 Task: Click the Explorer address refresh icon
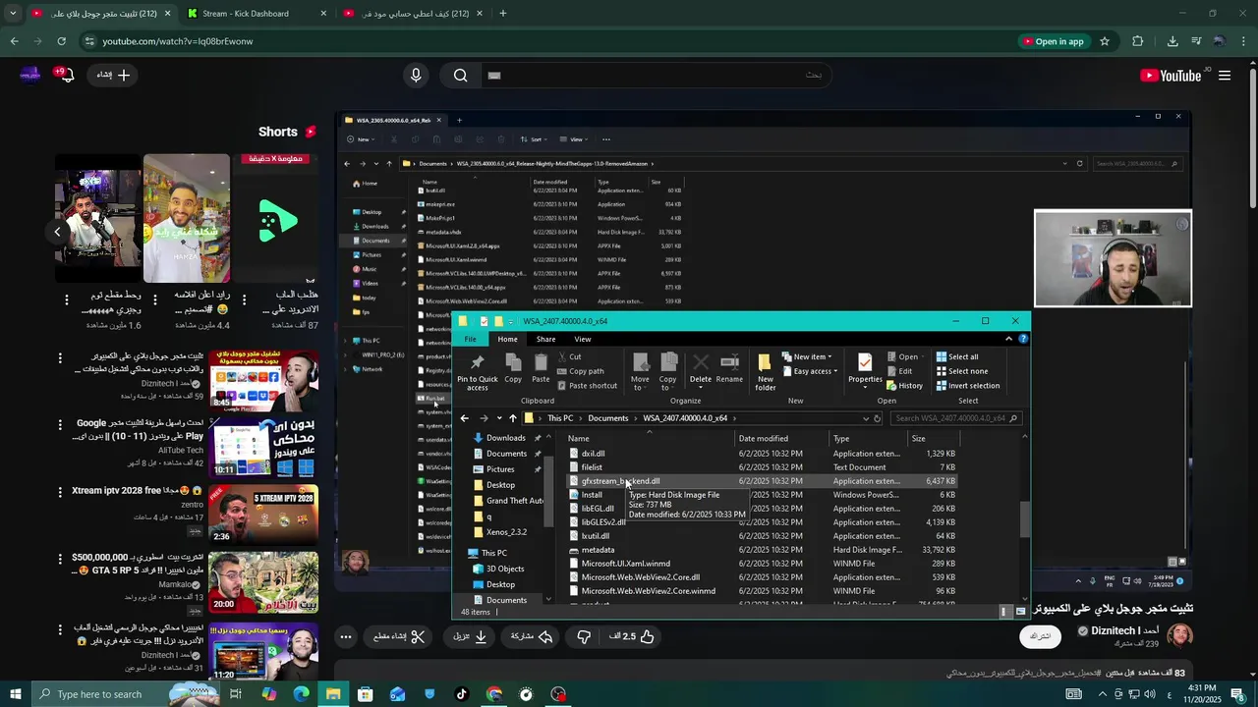tap(878, 418)
